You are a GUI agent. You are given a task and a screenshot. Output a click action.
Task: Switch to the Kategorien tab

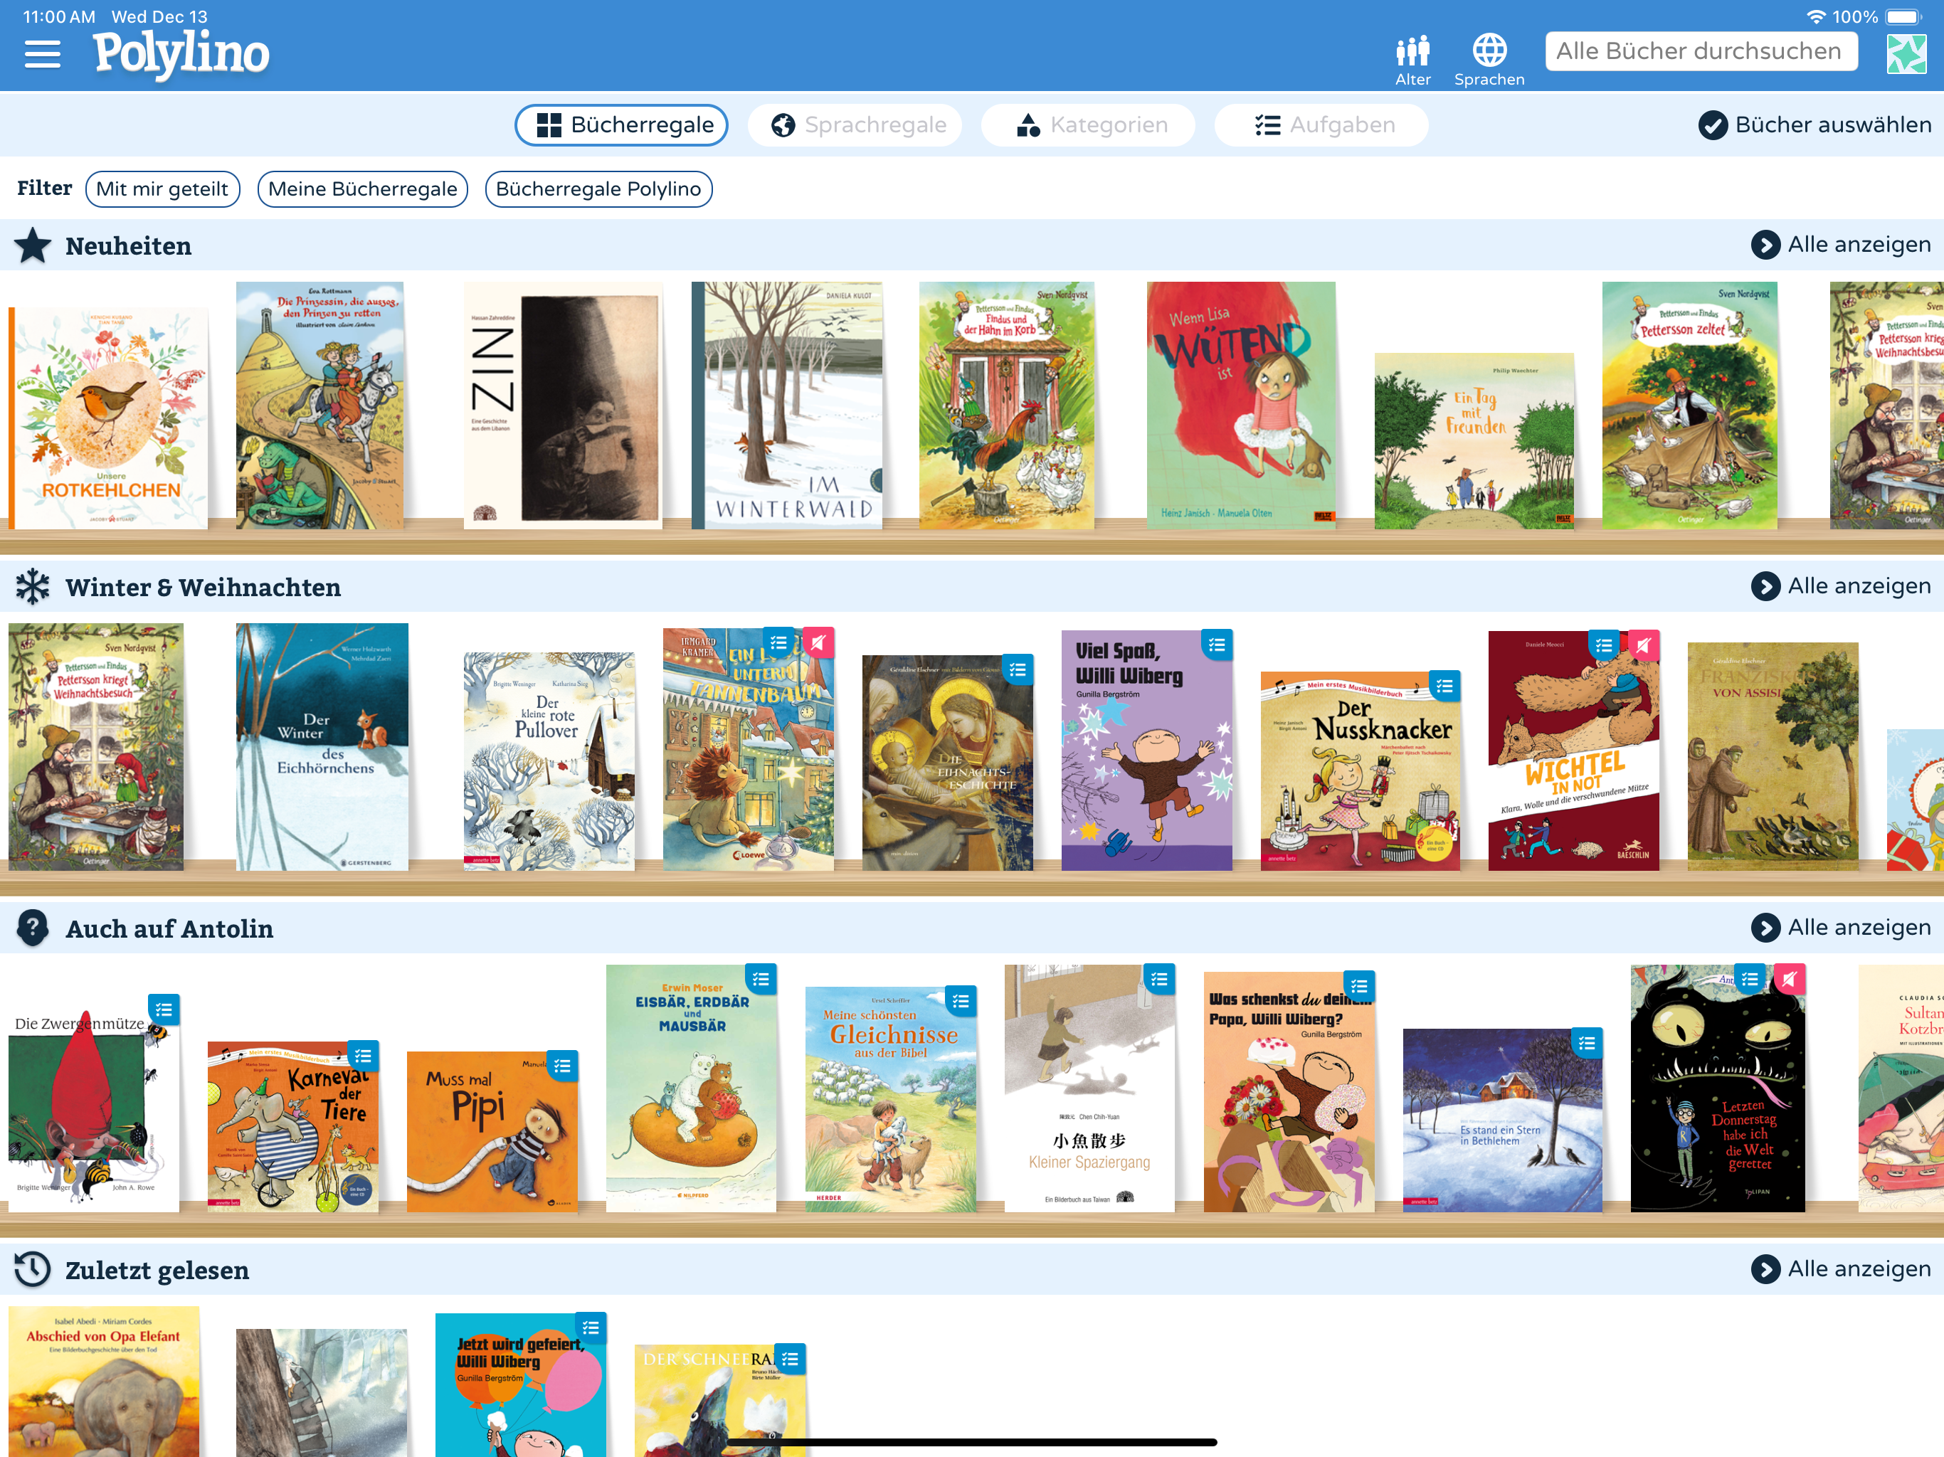[x=1088, y=124]
